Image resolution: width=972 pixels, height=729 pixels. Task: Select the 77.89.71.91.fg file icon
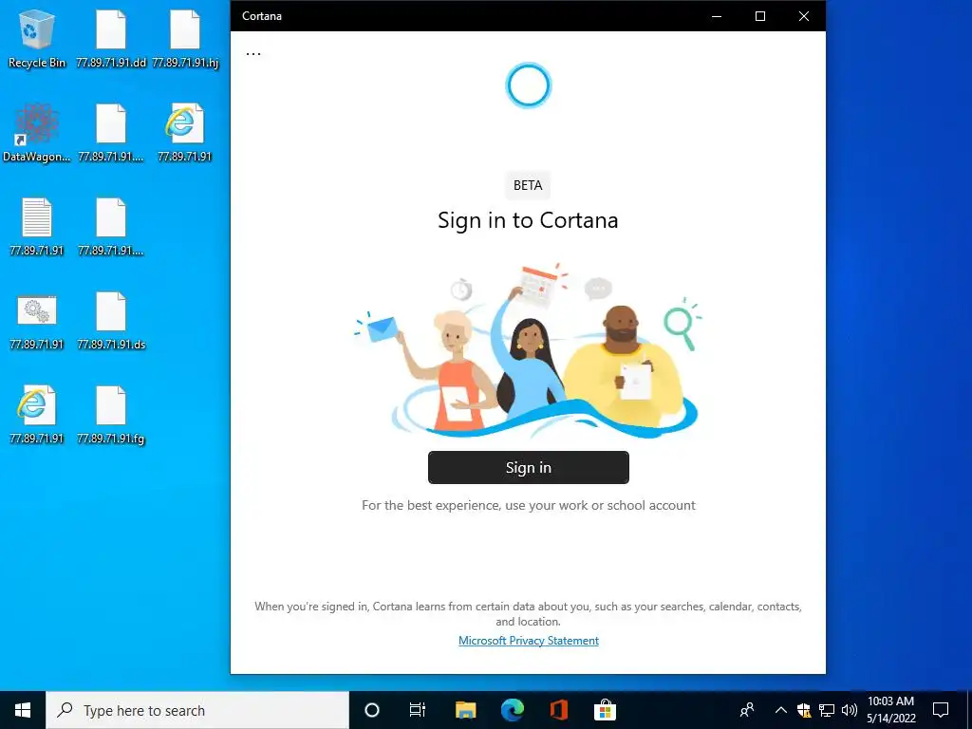(x=111, y=416)
